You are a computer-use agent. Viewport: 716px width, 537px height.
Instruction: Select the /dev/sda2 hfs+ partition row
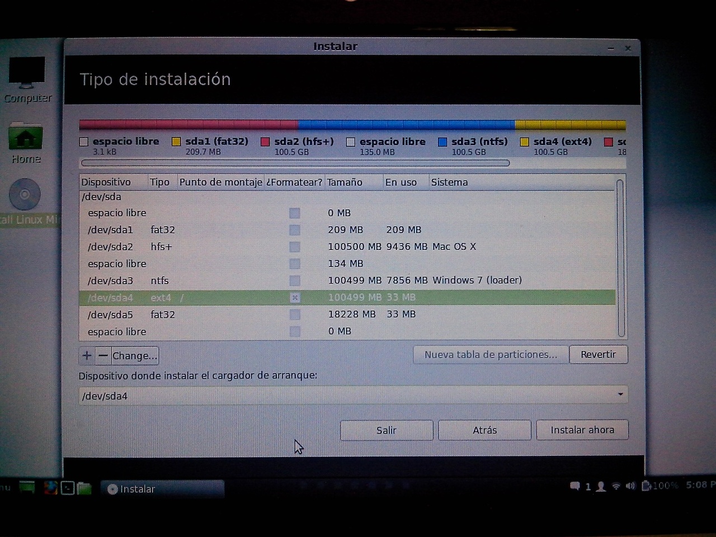224,247
